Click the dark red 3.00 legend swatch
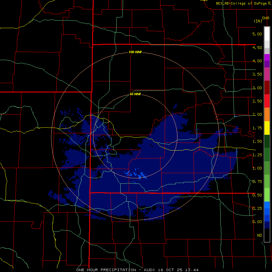Image resolution: width=272 pixels, height=272 pixels. [x=267, y=88]
